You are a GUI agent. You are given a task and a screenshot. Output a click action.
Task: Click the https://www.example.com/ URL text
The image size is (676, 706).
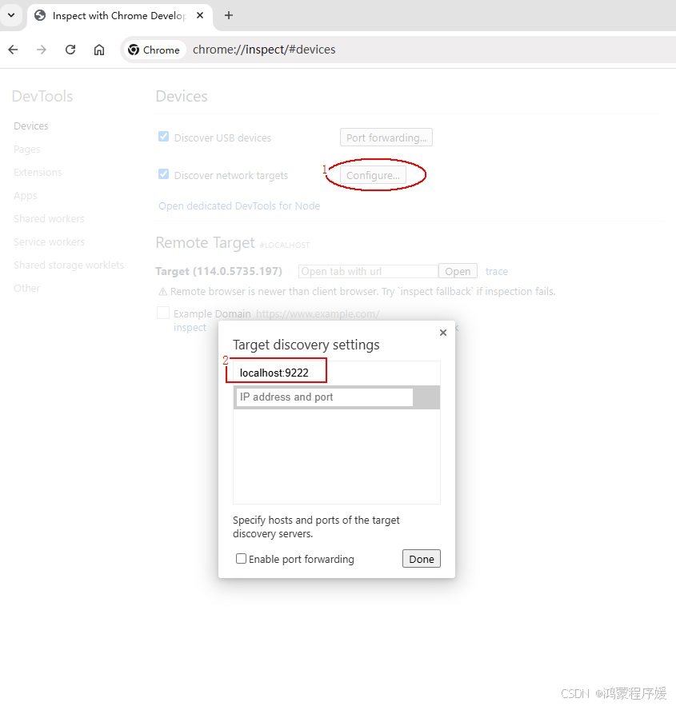pyautogui.click(x=318, y=314)
